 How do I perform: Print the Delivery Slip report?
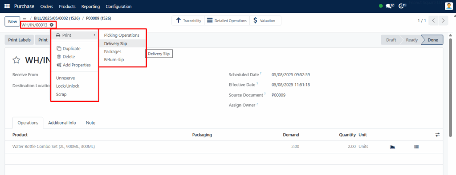122,44
